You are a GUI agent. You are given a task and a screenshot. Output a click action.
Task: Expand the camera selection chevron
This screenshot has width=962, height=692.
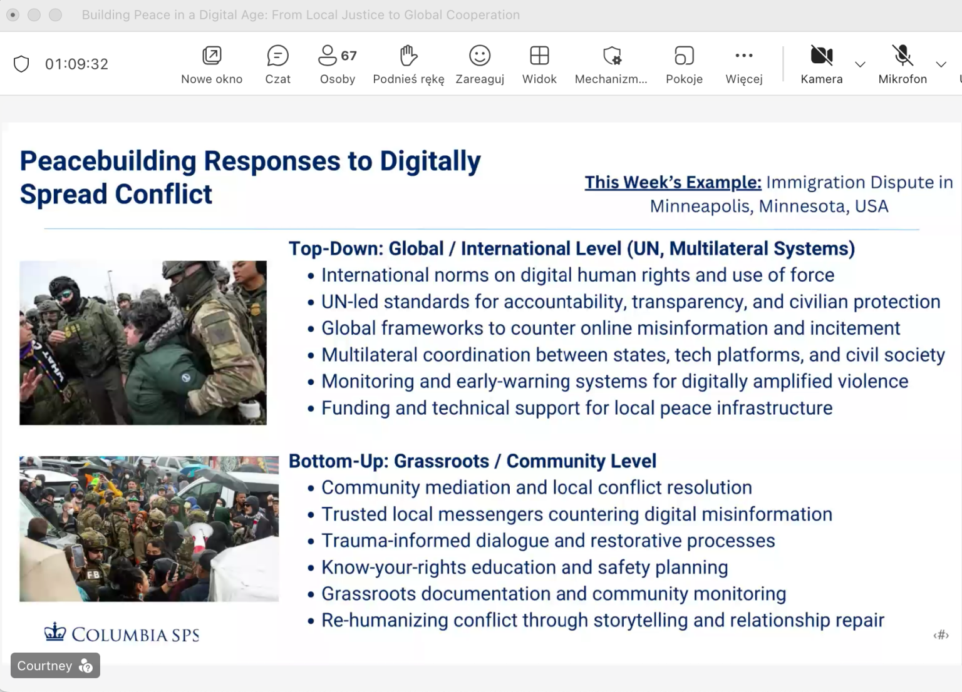[861, 64]
